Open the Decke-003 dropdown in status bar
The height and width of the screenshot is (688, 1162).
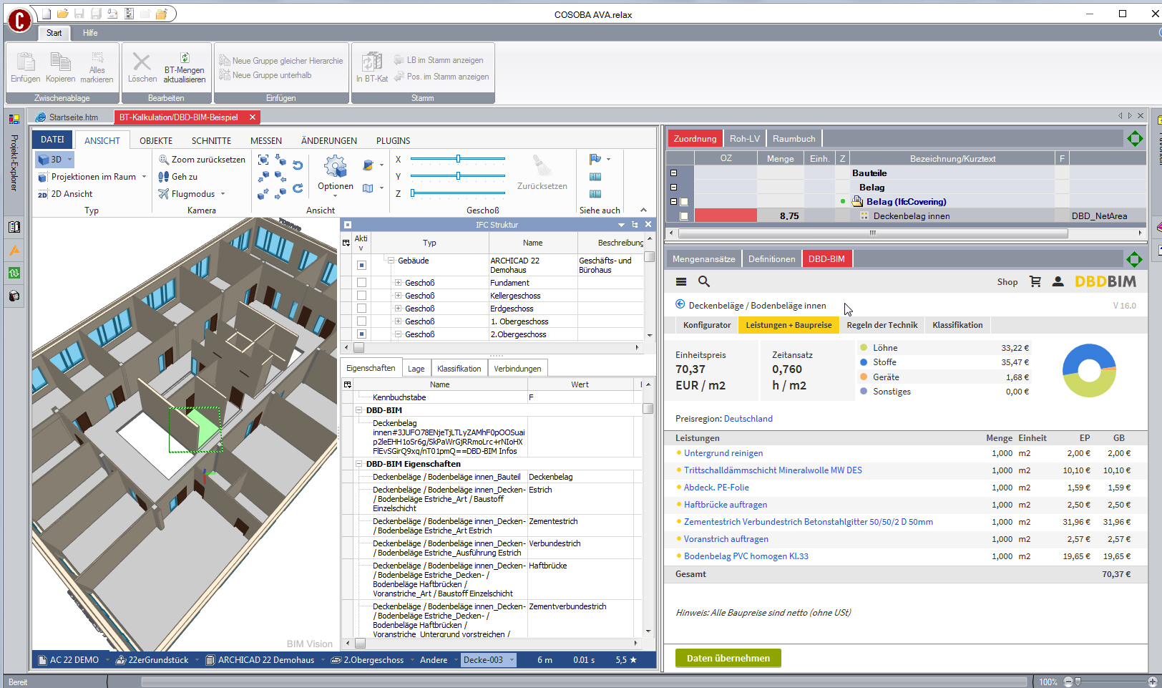click(511, 659)
